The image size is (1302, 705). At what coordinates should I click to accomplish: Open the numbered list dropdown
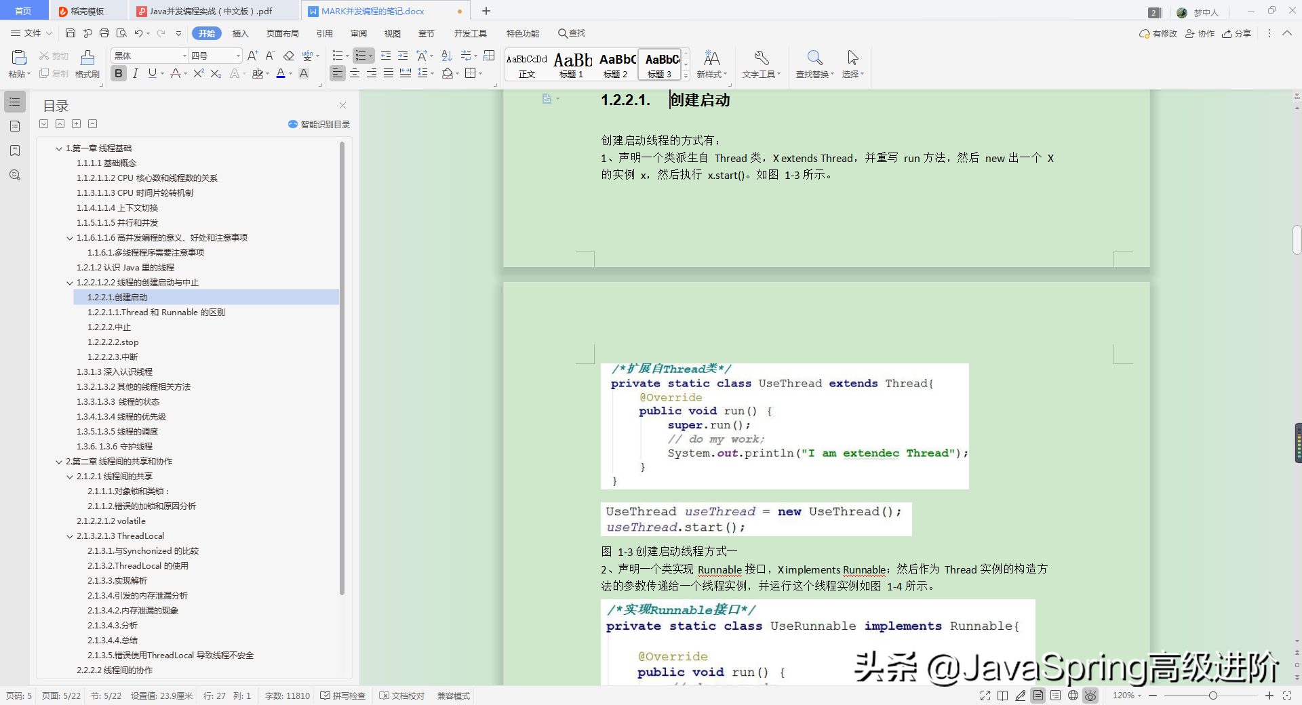(371, 56)
